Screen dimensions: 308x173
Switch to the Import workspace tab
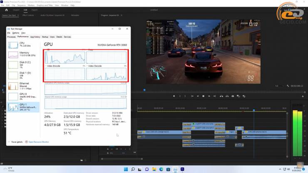point(16,10)
